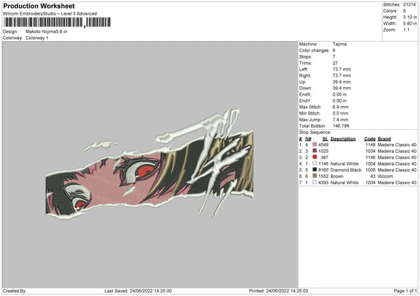
Task: Click the magenta swatch beside stitch count 1025
Action: [315, 151]
